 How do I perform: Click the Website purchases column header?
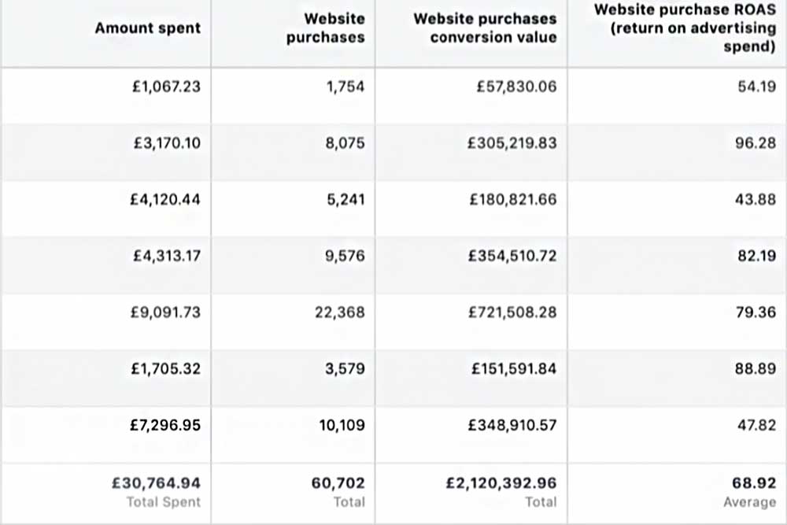point(325,28)
